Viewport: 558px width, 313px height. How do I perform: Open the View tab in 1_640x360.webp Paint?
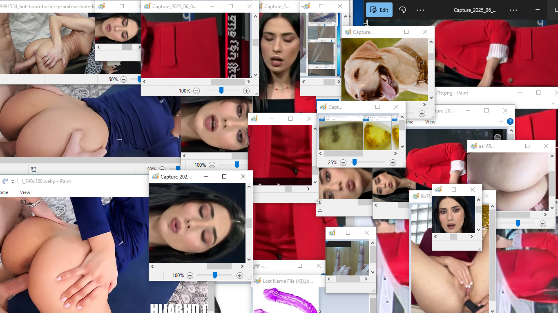point(25,192)
